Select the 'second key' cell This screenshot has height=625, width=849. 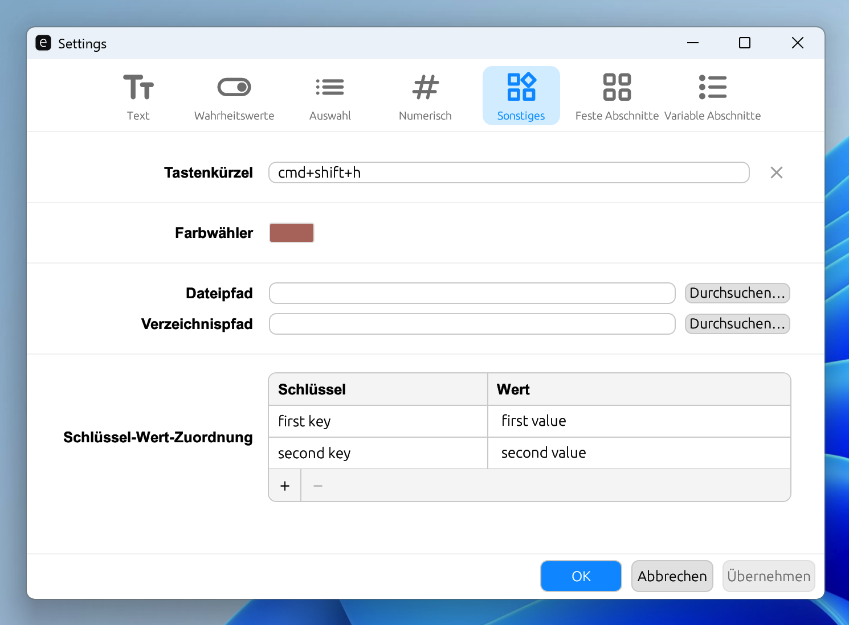click(x=378, y=453)
